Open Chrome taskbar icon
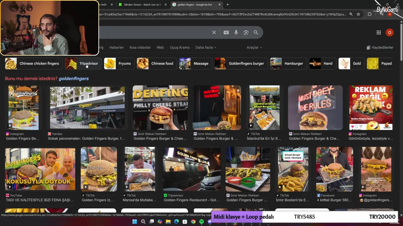Image resolution: width=403 pixels, height=226 pixels. click(x=193, y=222)
